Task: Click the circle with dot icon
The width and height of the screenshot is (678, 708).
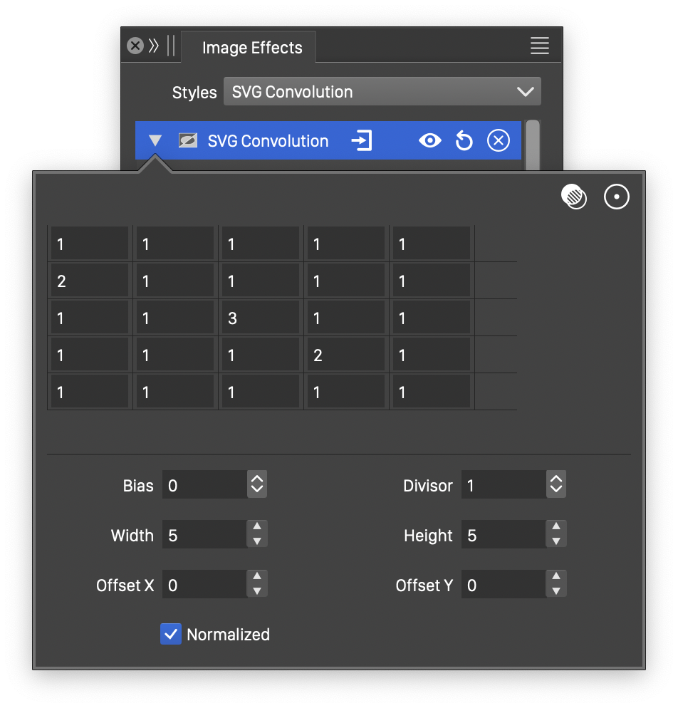Action: pos(617,197)
